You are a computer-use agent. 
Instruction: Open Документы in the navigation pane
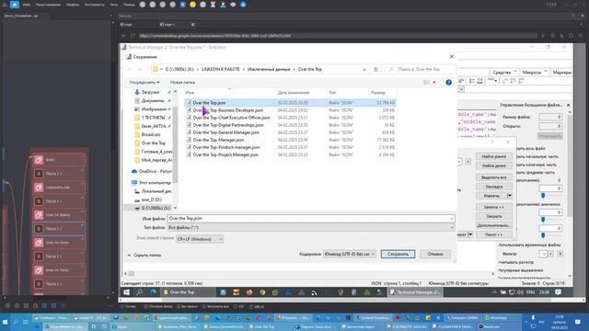(x=153, y=100)
